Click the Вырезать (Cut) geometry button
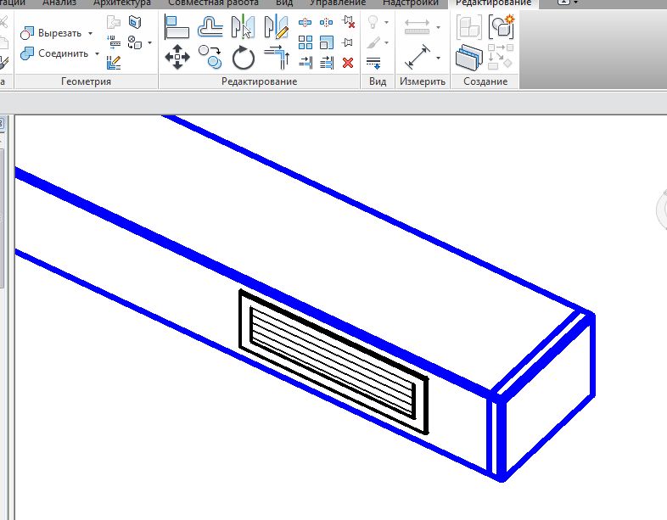 coord(51,33)
